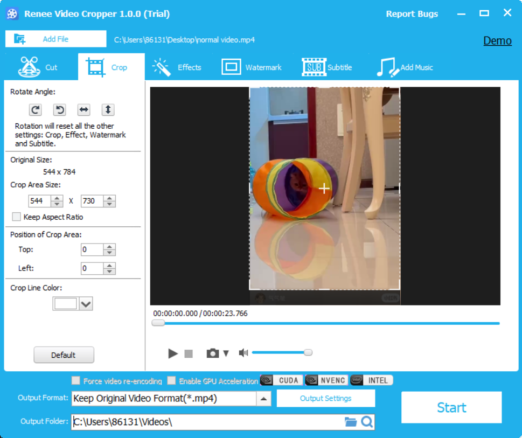Viewport: 522px width, 438px height.
Task: Open snapshot options dropdown arrow
Action: click(x=226, y=353)
